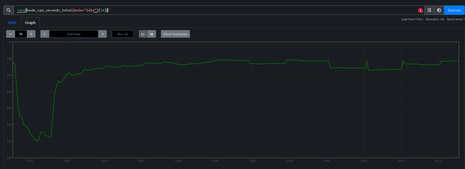Viewport: 465px width, 169px height.
Task: Select the Graph tab
Action: [x=30, y=23]
